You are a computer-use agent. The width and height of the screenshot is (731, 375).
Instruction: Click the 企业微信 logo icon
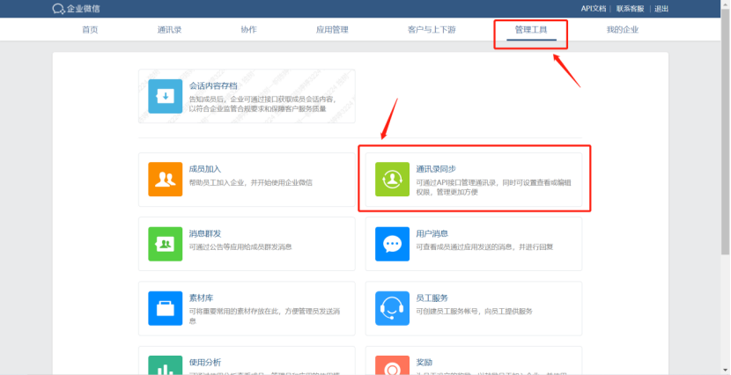pyautogui.click(x=58, y=9)
